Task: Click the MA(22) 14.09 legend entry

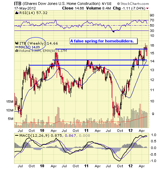Action: point(27,47)
